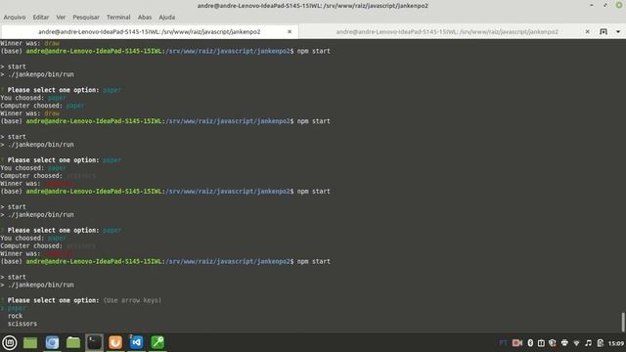Select the highlighted paper option

17,308
